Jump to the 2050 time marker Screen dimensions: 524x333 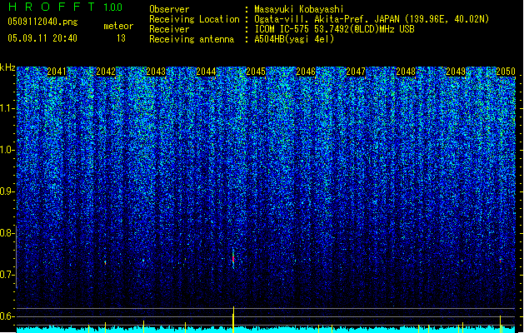pyautogui.click(x=506, y=72)
